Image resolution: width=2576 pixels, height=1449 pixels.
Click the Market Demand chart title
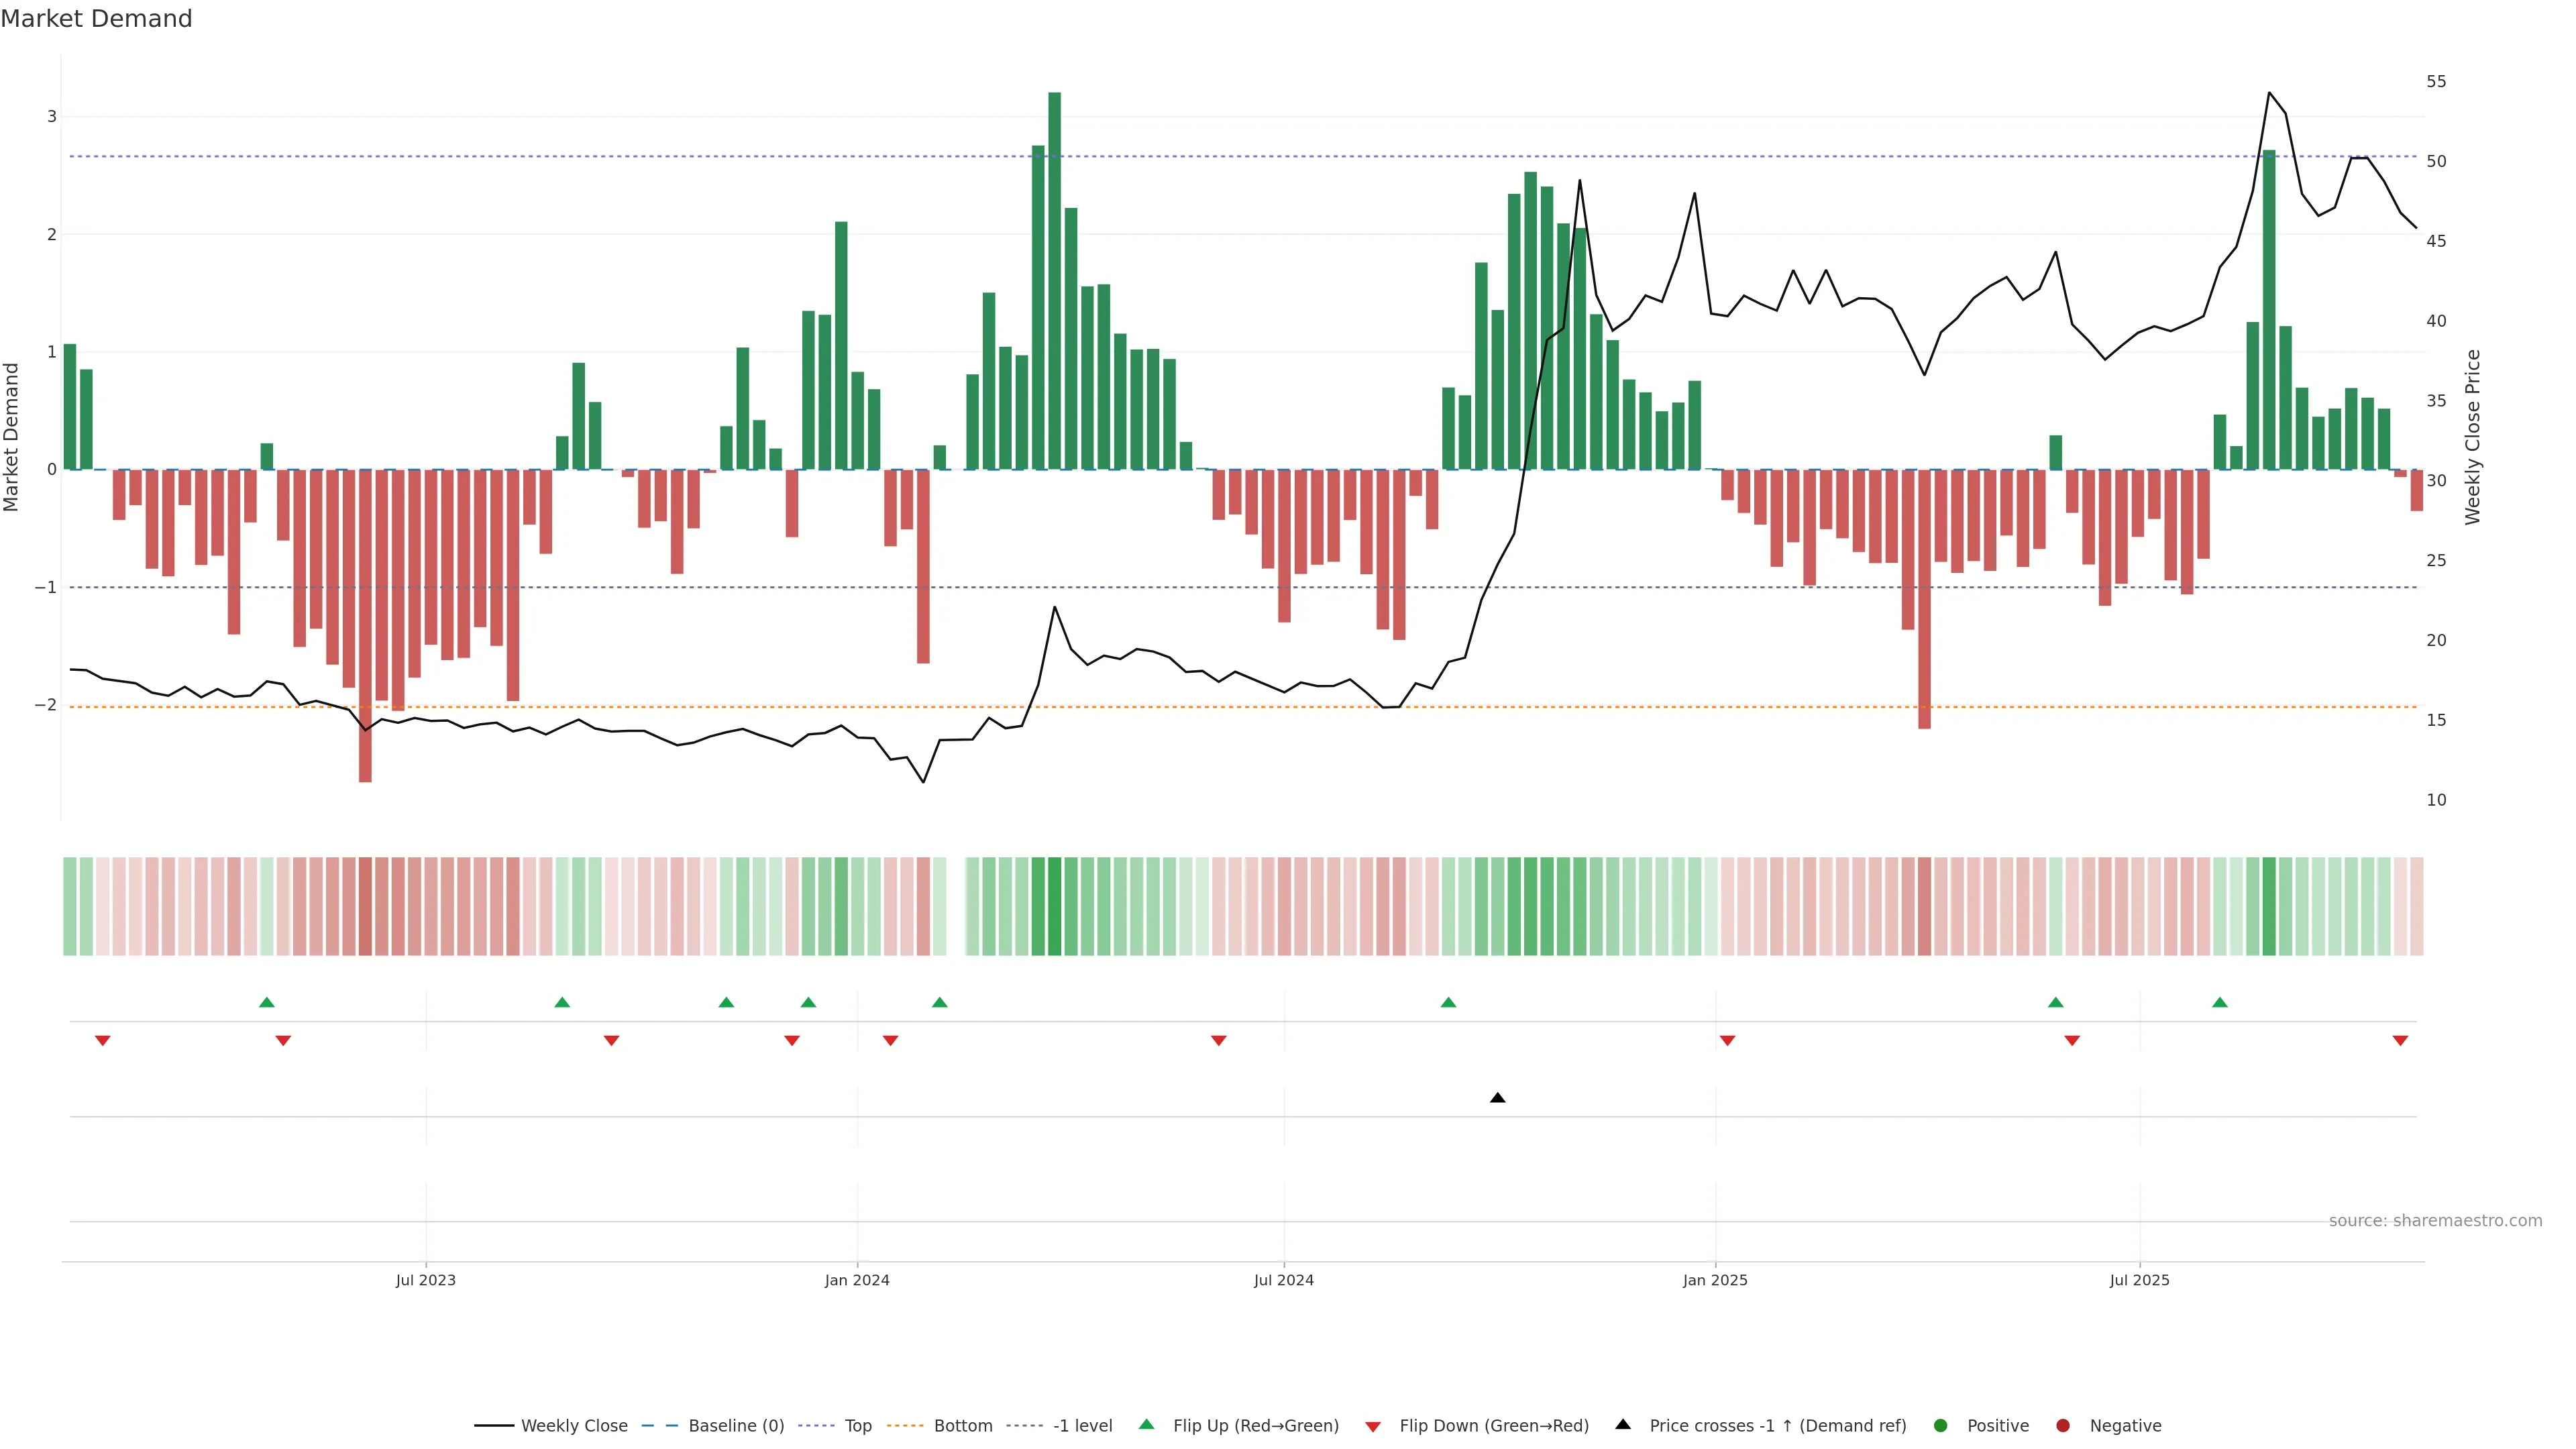coord(96,19)
